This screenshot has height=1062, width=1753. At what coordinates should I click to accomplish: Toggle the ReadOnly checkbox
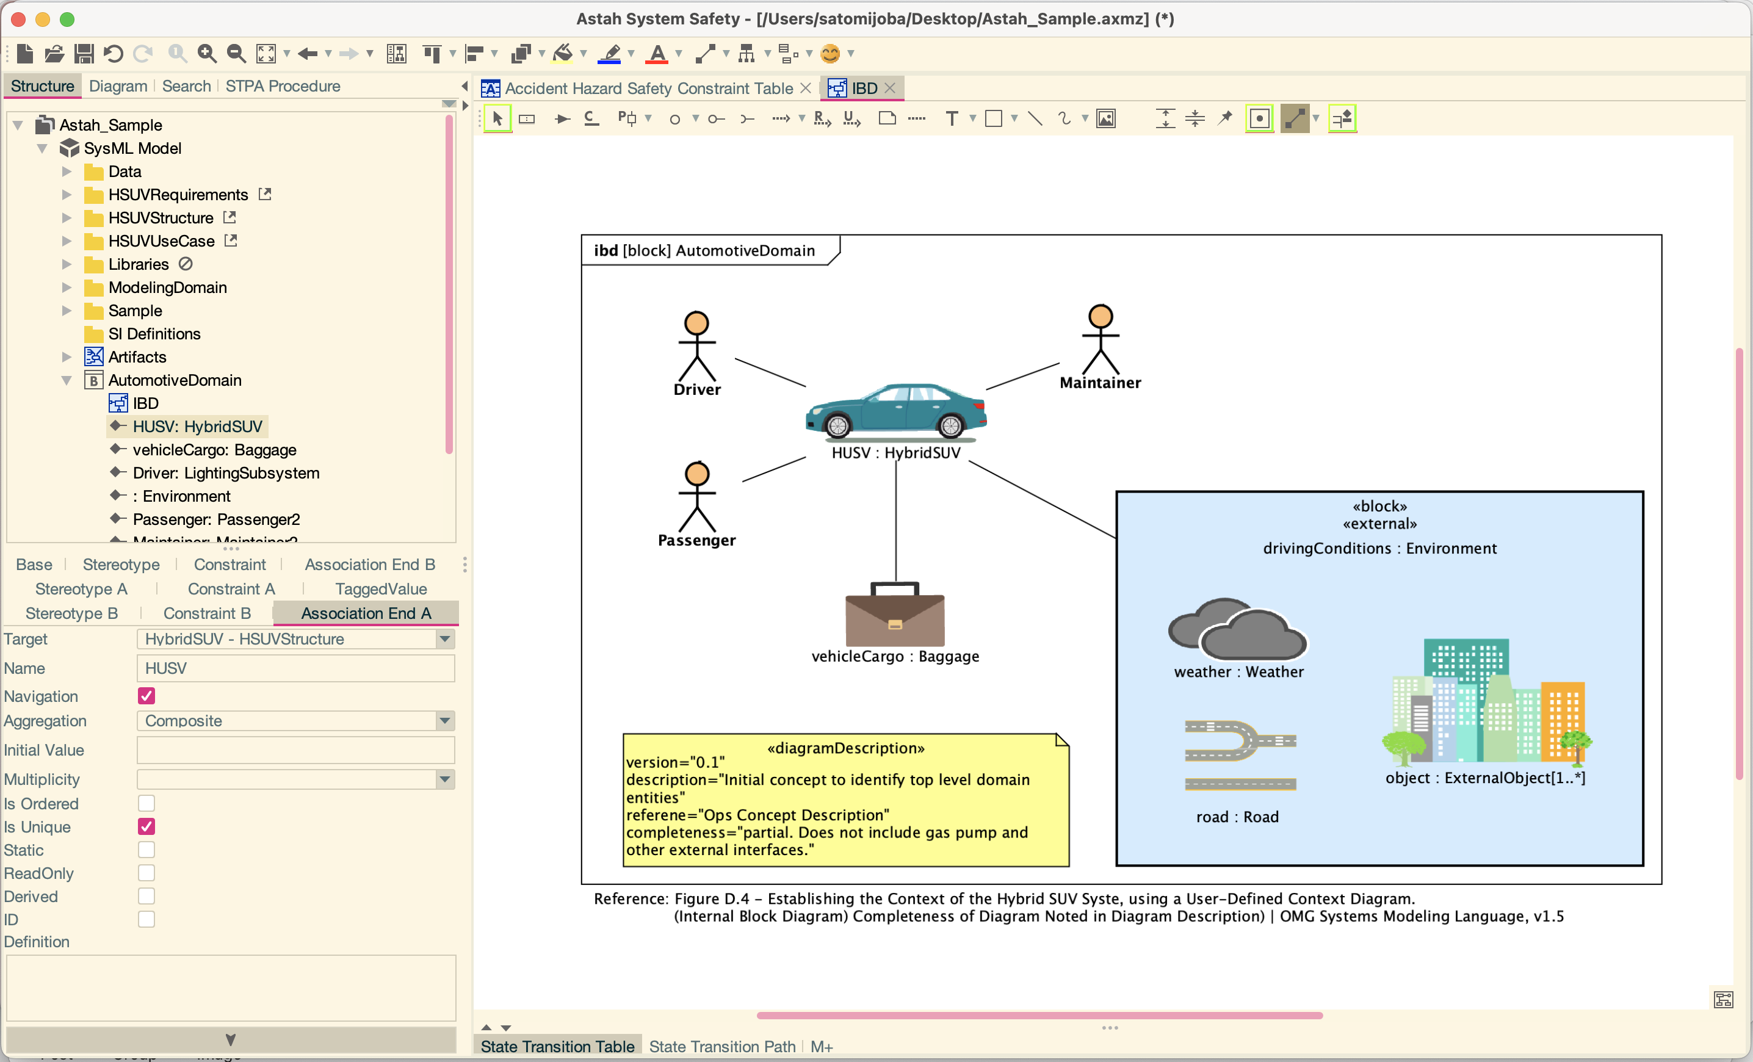(146, 873)
